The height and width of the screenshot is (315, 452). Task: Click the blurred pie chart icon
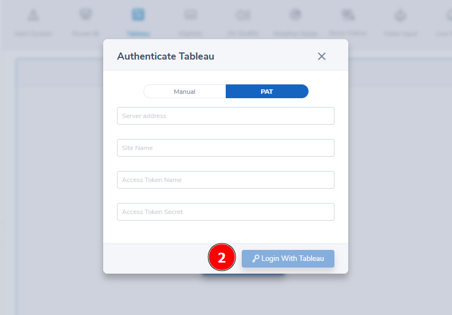[x=295, y=15]
